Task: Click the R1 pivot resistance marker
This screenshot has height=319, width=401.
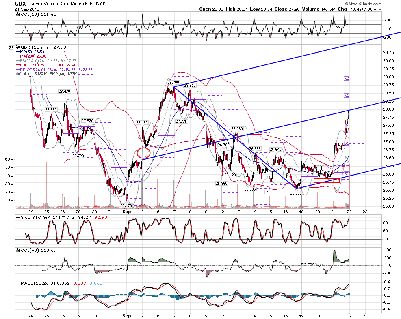Action: click(347, 95)
